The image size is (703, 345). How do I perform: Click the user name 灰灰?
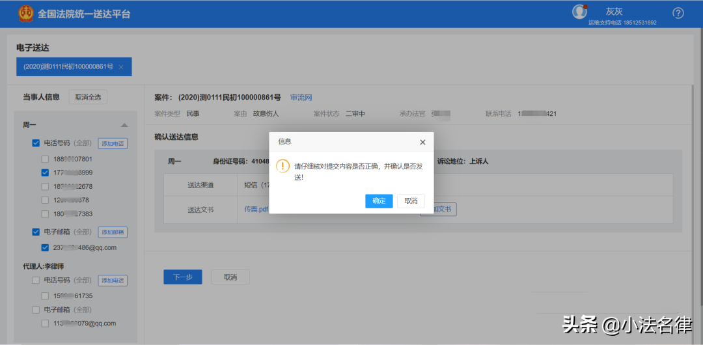[x=614, y=12]
